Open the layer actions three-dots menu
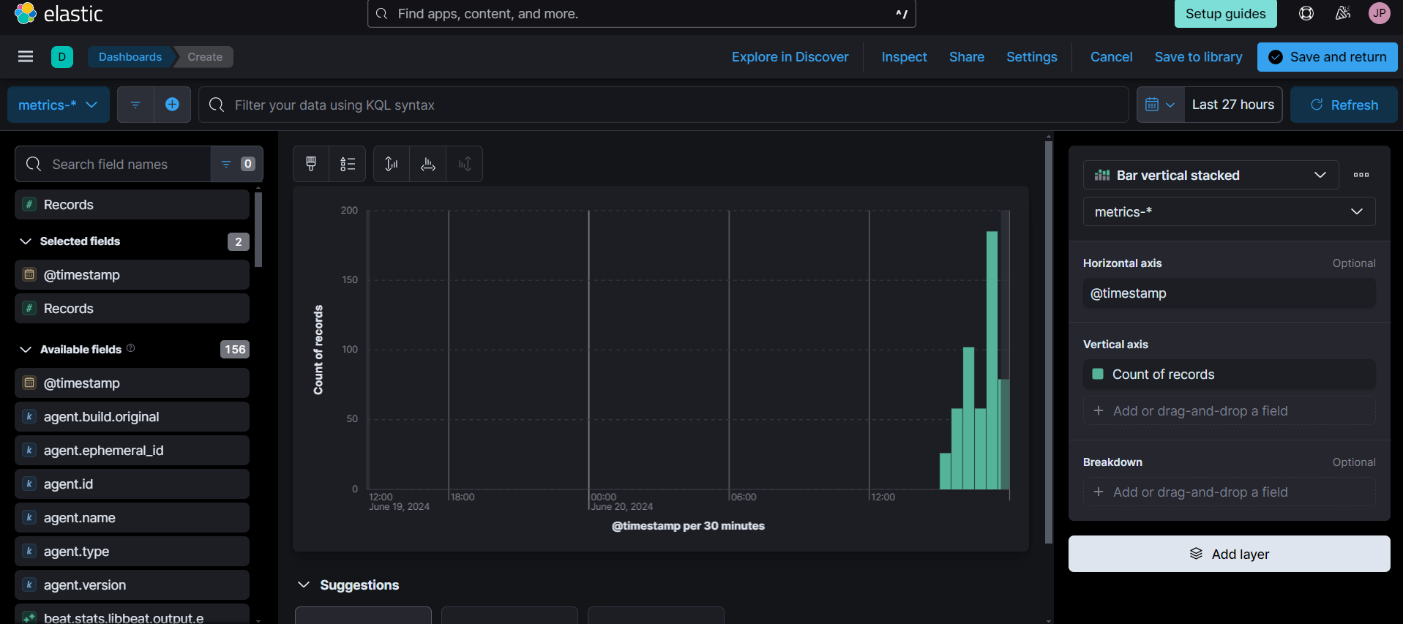The width and height of the screenshot is (1403, 624). tap(1361, 175)
